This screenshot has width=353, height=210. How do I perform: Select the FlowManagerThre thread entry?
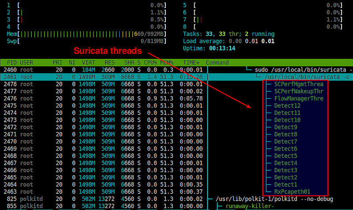(x=299, y=98)
